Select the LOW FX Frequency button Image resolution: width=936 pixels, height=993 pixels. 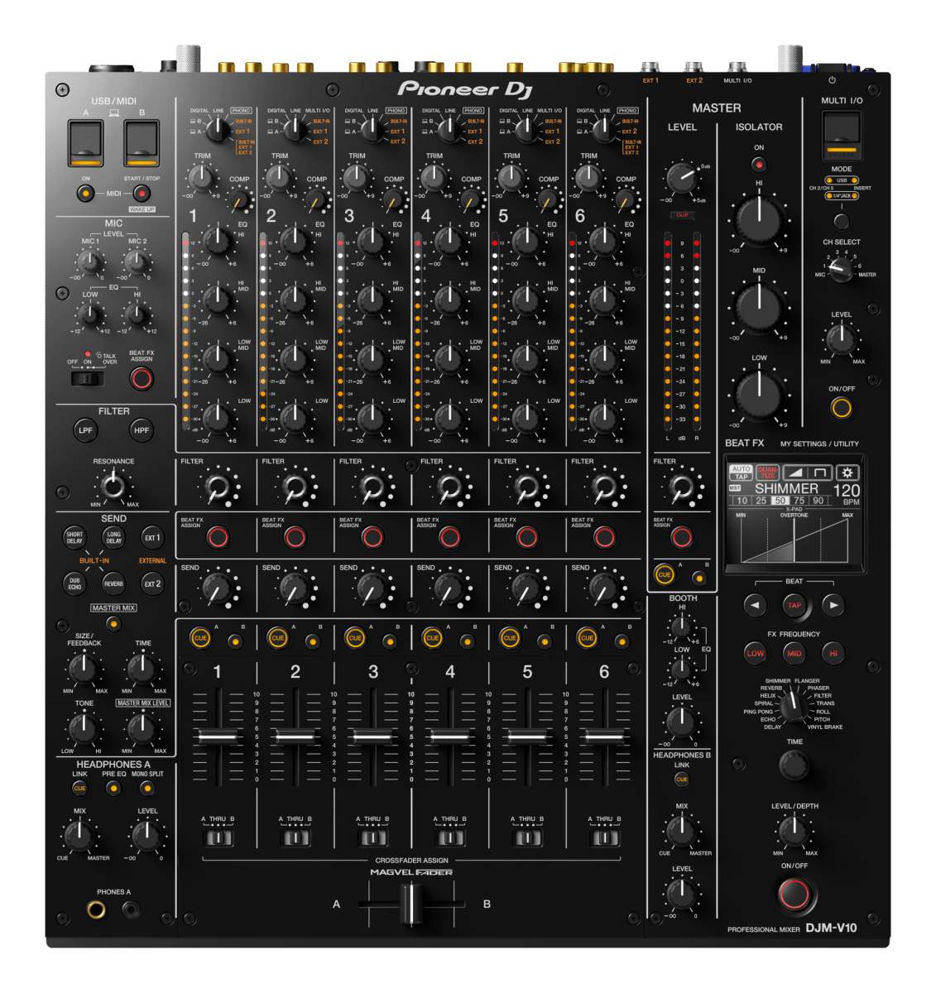(754, 653)
